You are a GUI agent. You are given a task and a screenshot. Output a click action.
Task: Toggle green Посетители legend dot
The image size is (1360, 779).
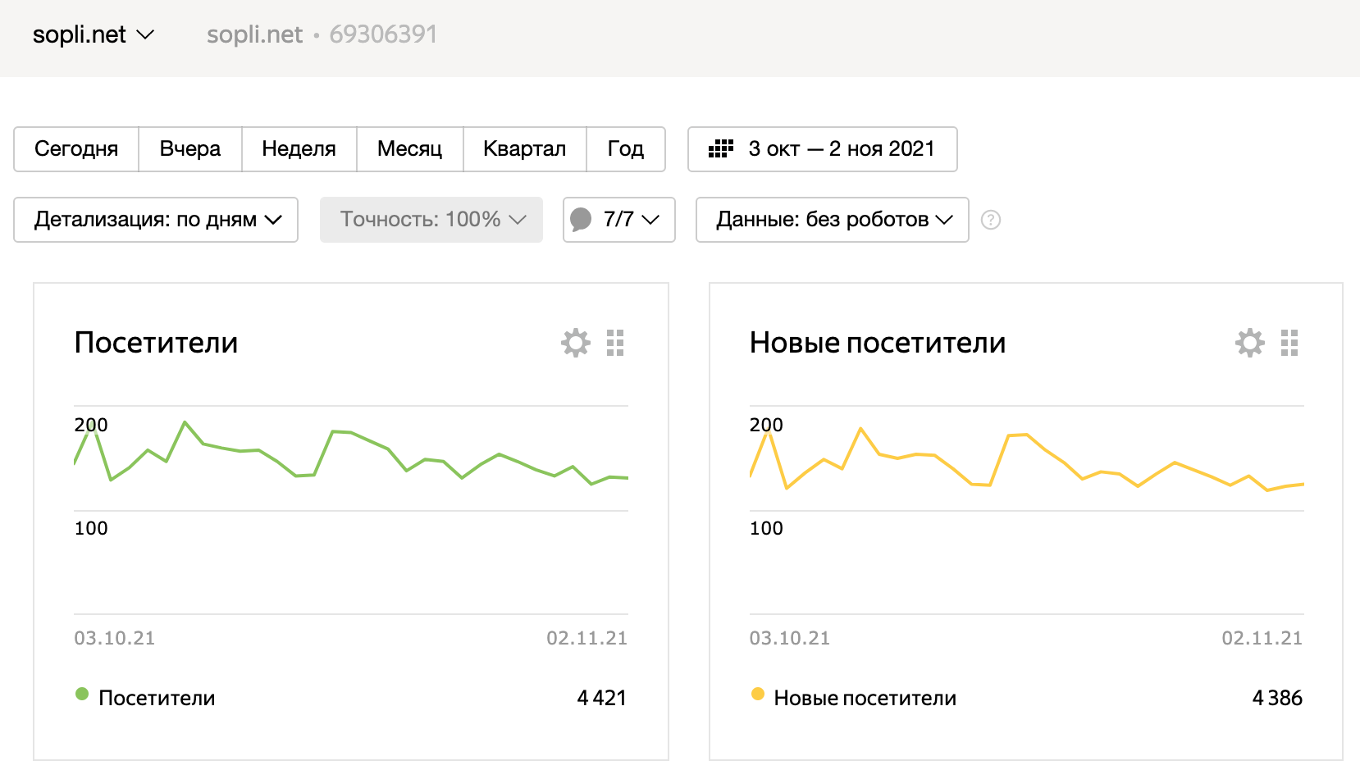[x=82, y=695]
